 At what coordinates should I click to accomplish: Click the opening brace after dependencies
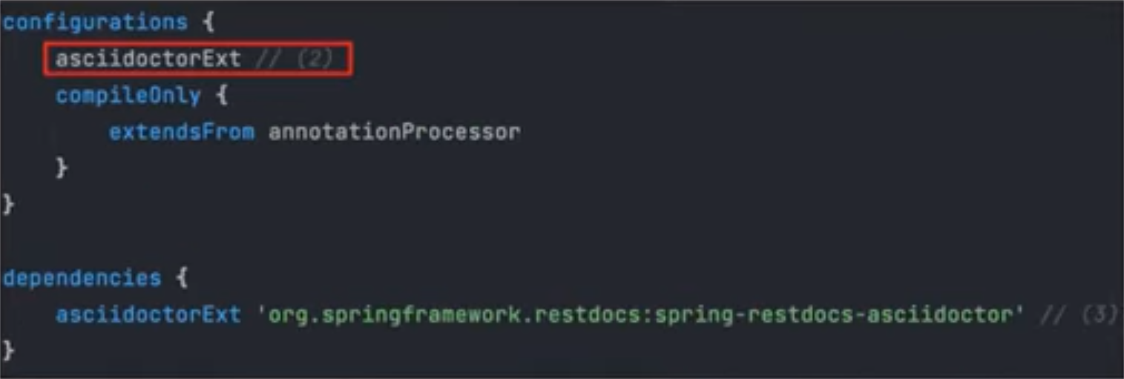point(182,279)
